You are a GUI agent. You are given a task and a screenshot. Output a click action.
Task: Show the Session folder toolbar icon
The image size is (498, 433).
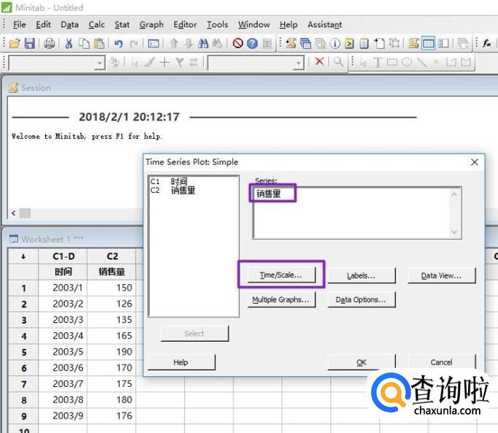[x=291, y=43]
